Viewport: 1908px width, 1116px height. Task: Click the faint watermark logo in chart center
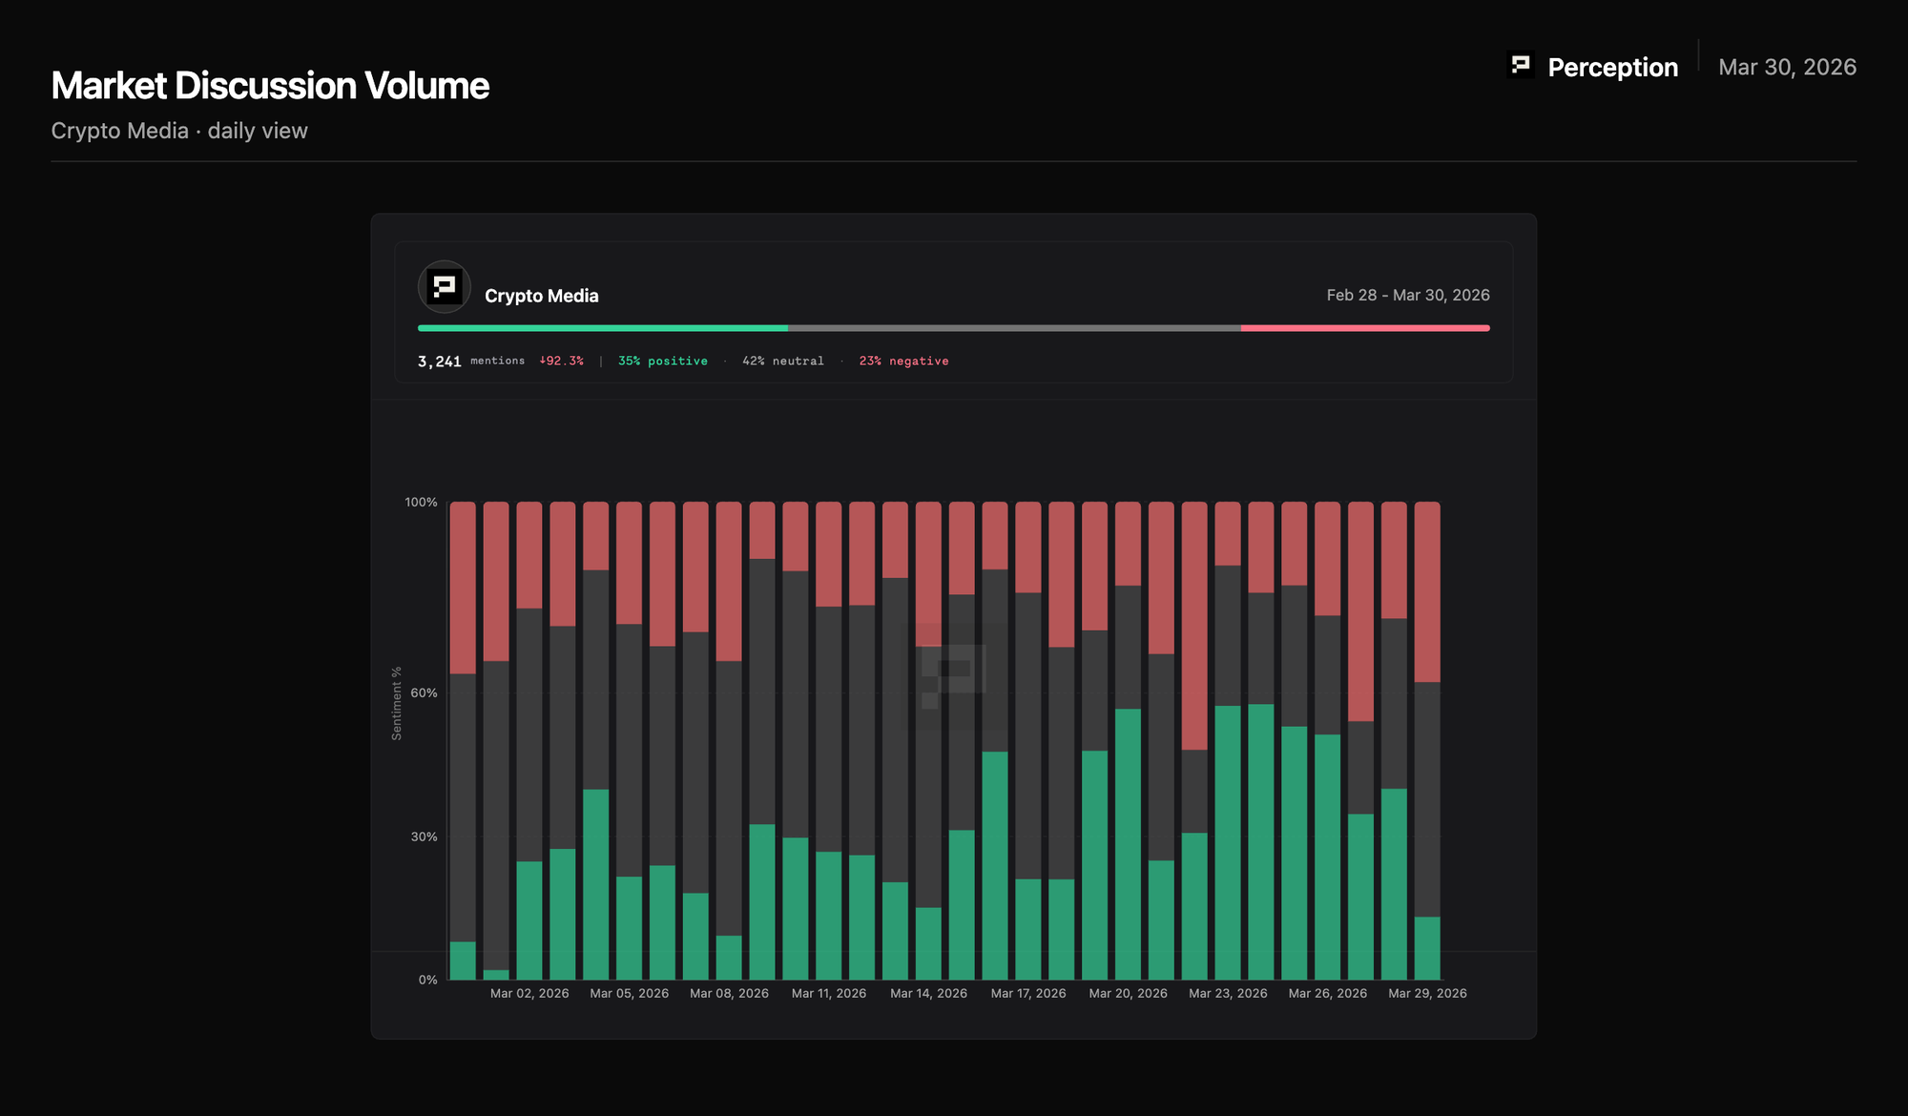952,675
